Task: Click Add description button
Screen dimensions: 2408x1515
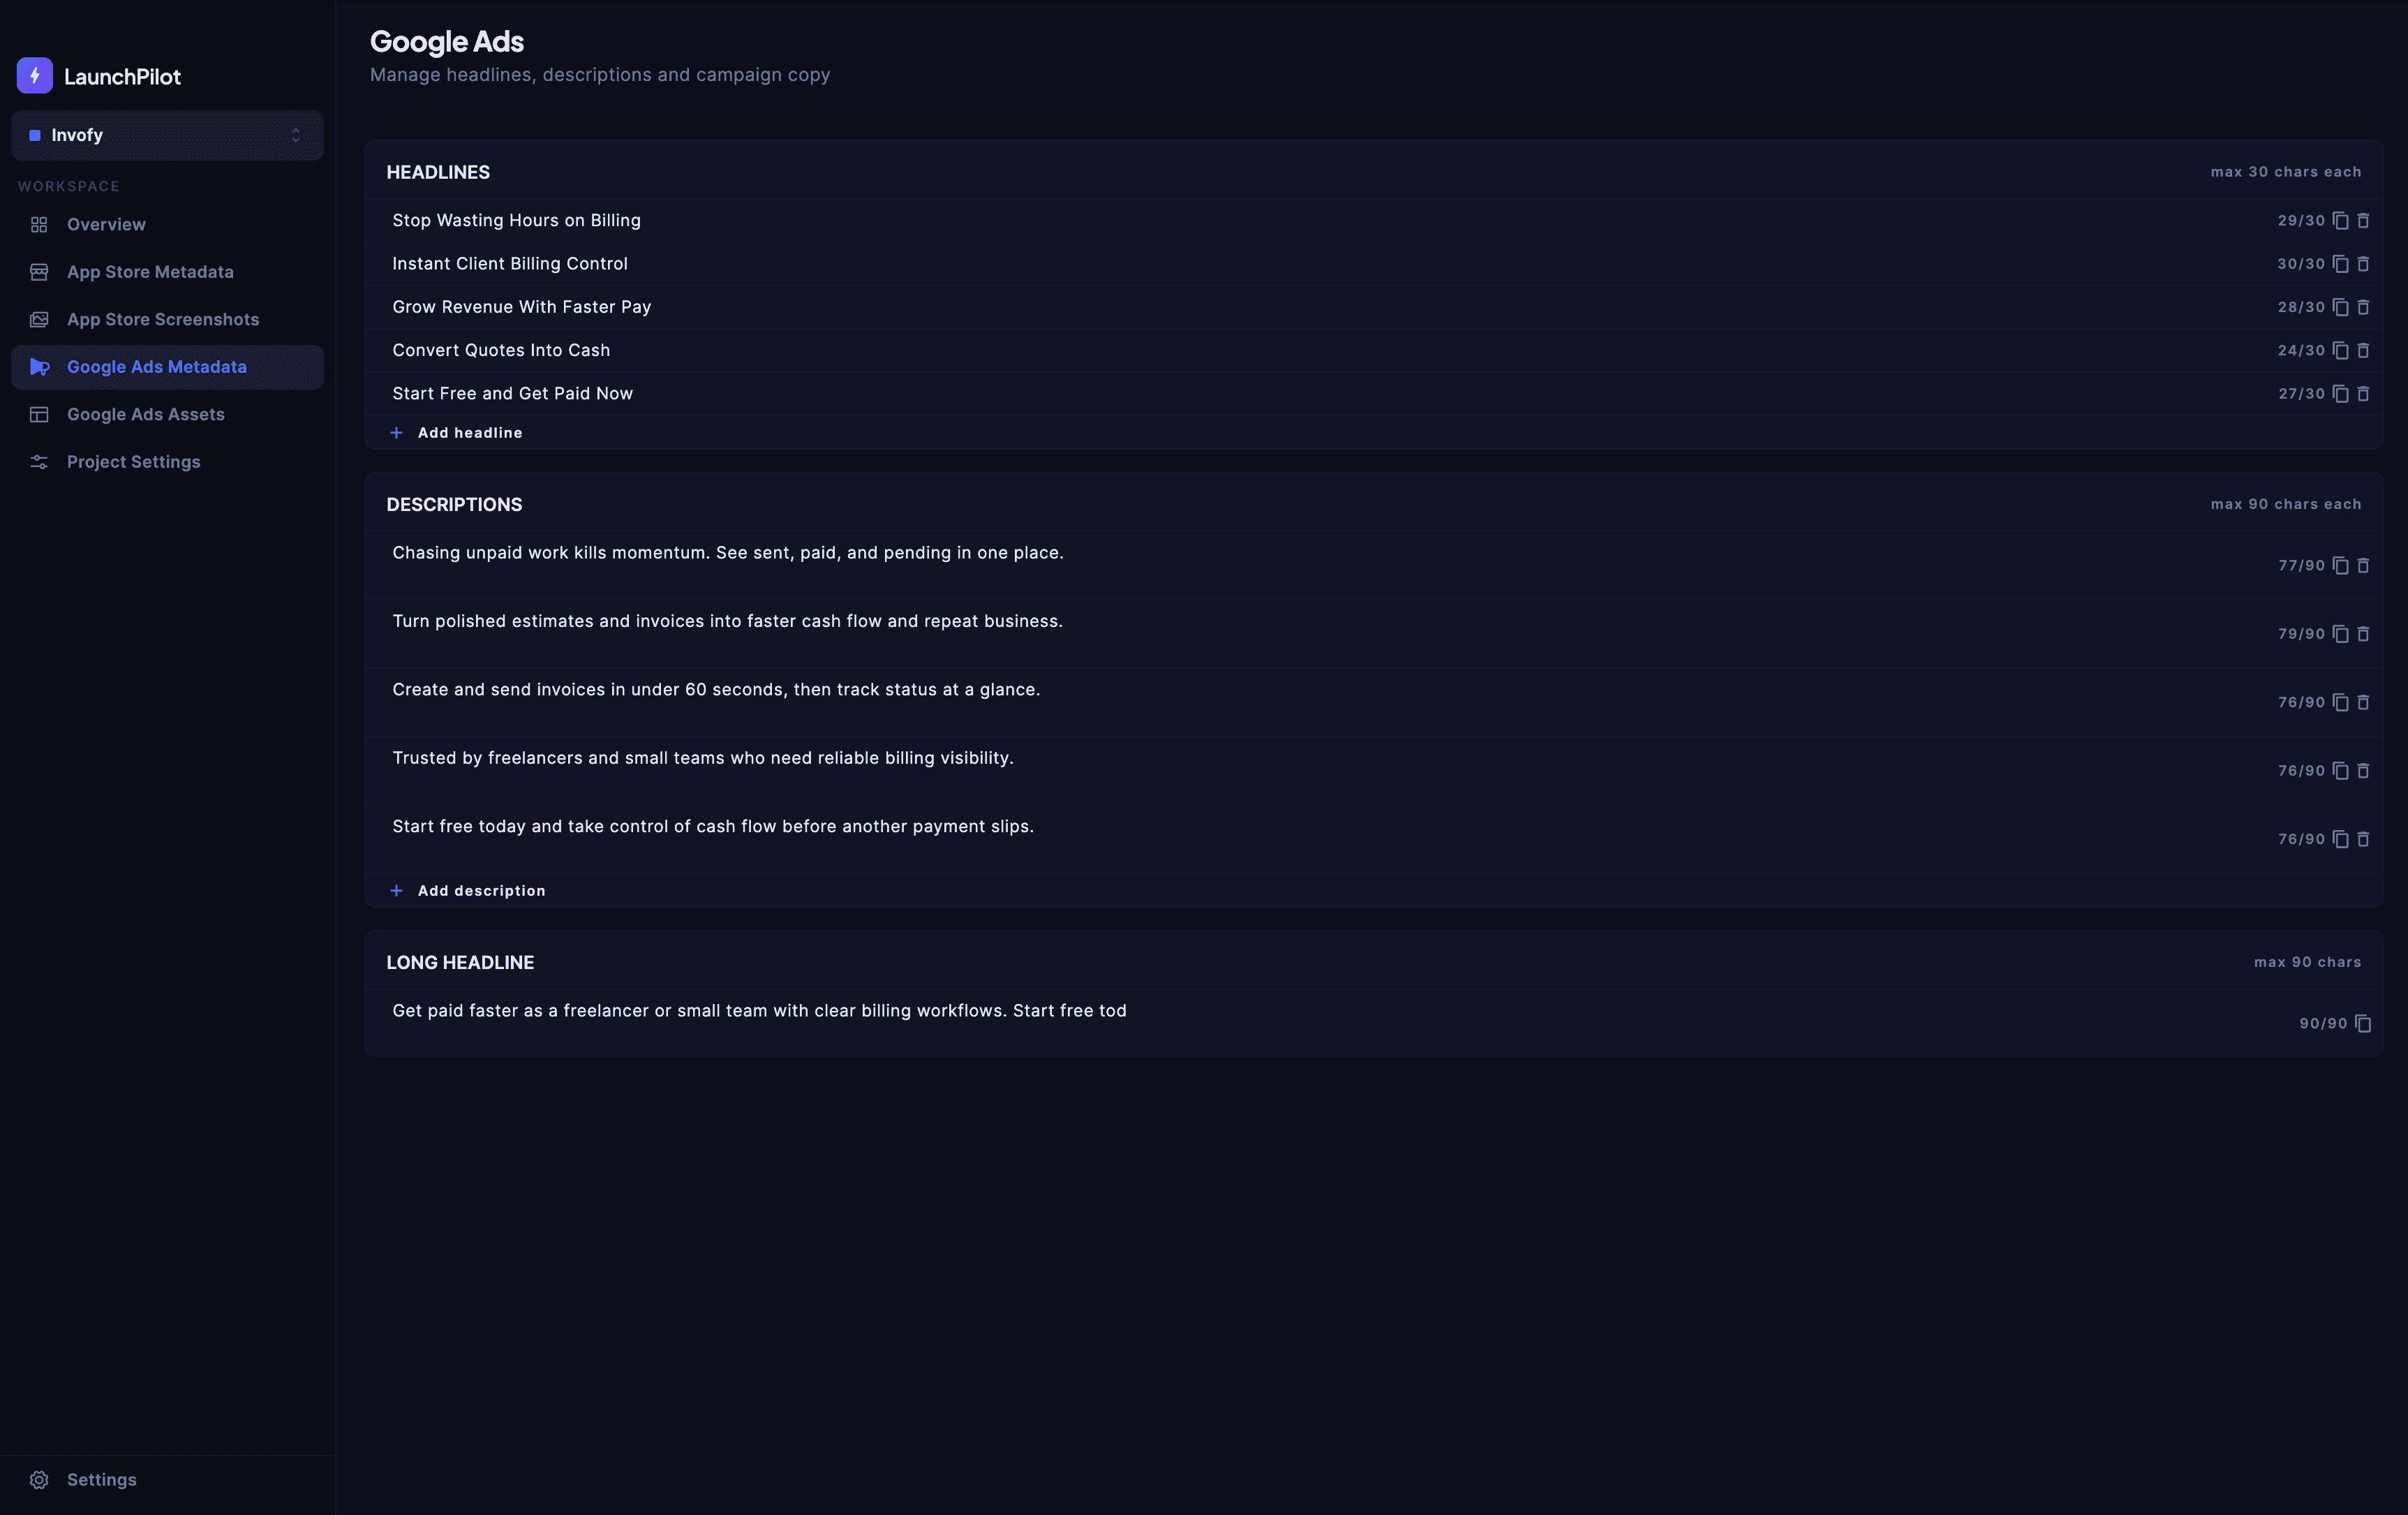Action: [467, 891]
